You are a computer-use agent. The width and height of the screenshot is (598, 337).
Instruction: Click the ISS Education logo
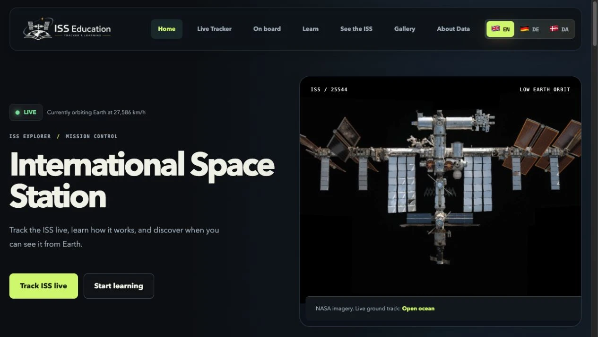click(67, 29)
